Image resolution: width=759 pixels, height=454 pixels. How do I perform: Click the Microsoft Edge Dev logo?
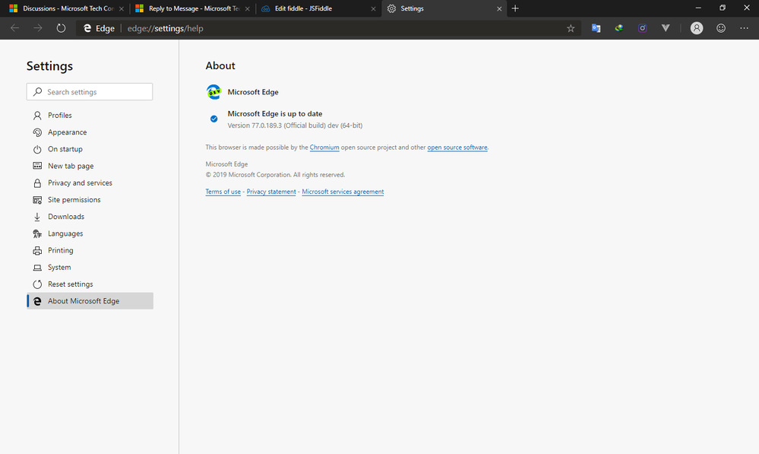[213, 91]
